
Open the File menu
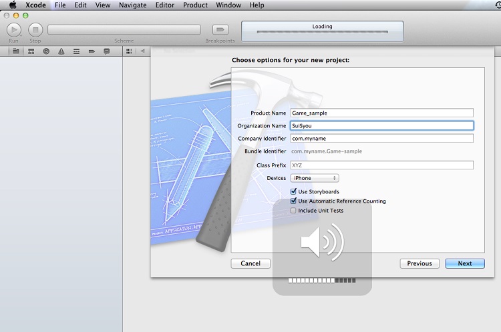pos(60,5)
